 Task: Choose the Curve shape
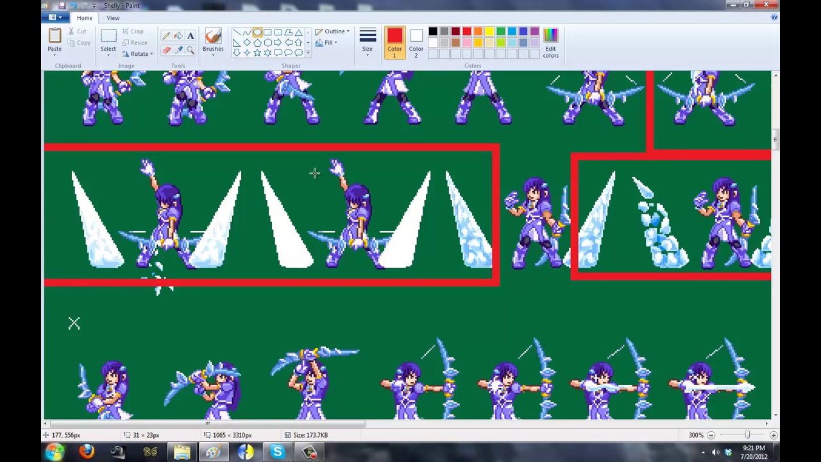click(247, 32)
